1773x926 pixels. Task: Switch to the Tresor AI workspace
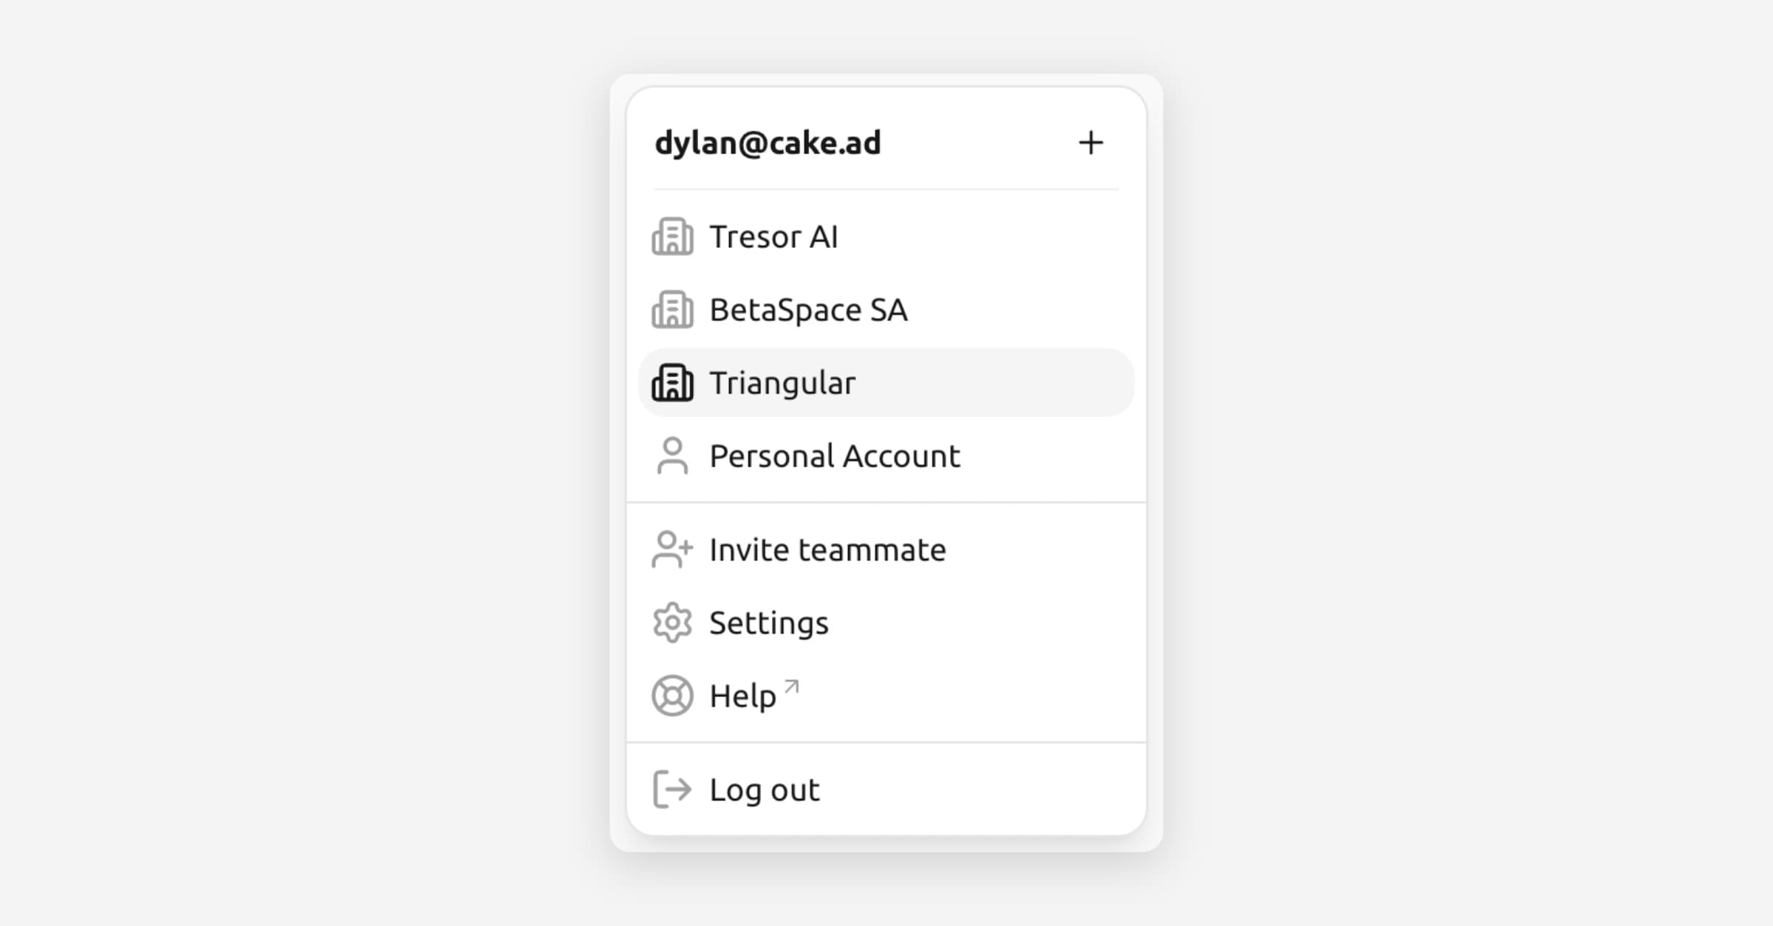[x=773, y=237]
